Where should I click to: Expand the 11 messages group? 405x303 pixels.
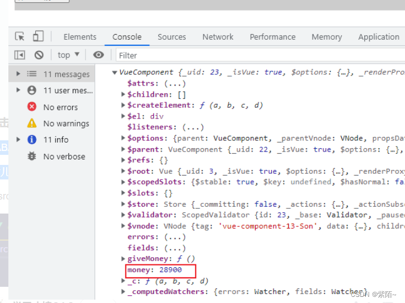18,74
